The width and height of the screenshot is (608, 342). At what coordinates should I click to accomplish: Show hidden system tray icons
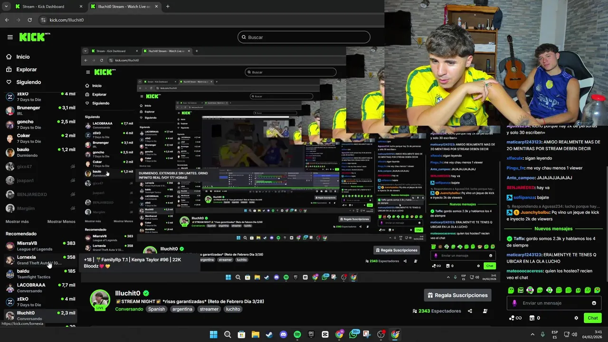(x=532, y=334)
